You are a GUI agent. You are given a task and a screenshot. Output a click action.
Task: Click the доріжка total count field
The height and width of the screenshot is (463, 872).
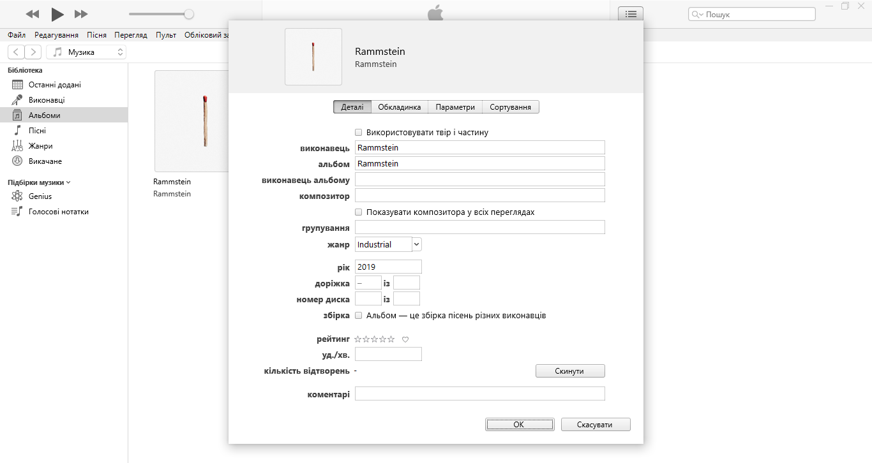point(407,283)
